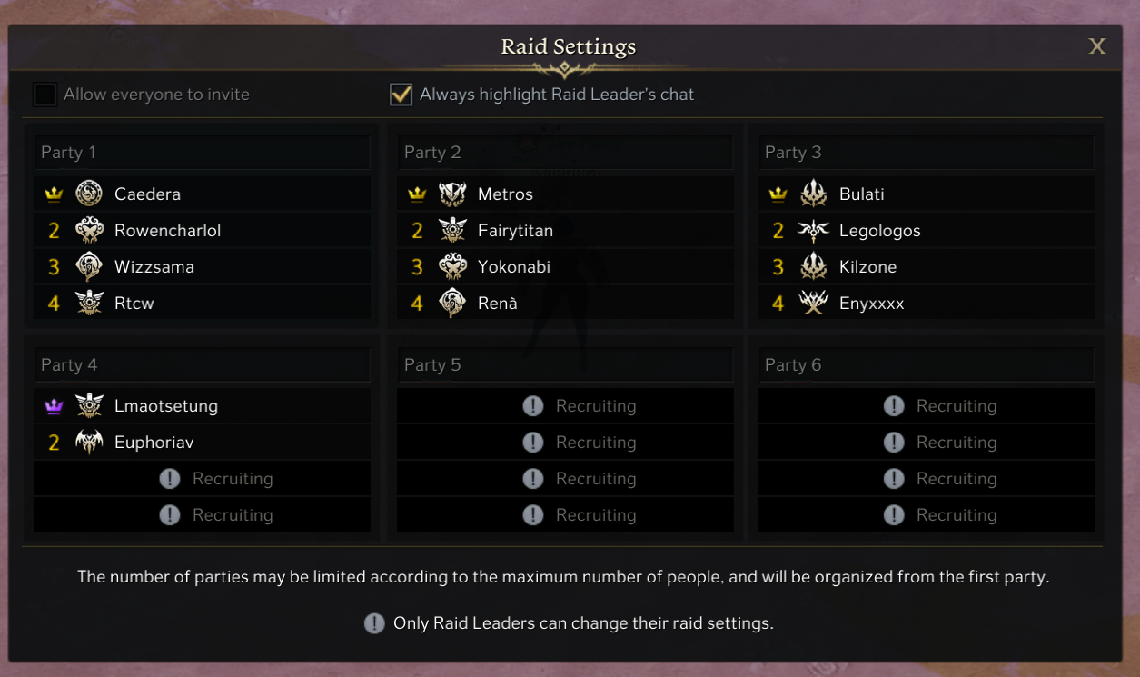Click the gold crown next to Bulati
This screenshot has width=1140, height=677.
click(x=778, y=194)
